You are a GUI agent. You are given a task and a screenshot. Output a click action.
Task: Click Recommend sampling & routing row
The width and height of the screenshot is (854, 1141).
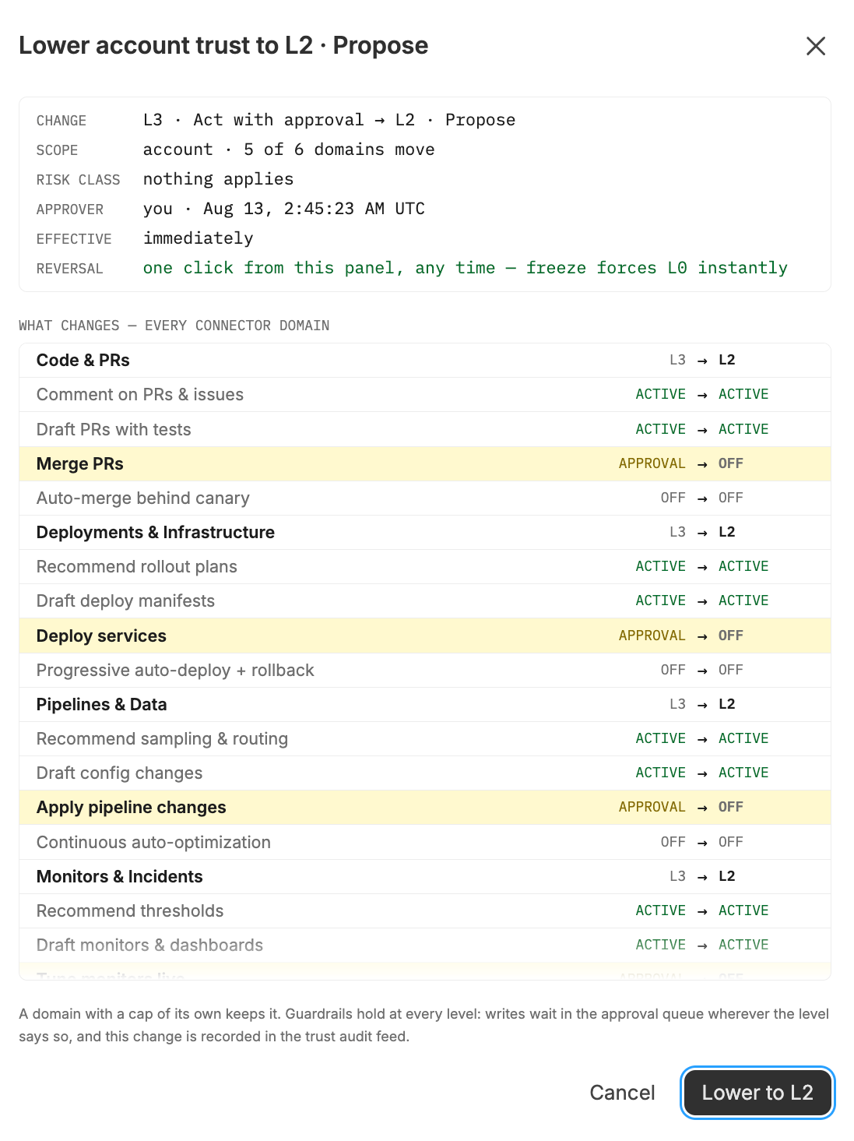click(x=425, y=738)
